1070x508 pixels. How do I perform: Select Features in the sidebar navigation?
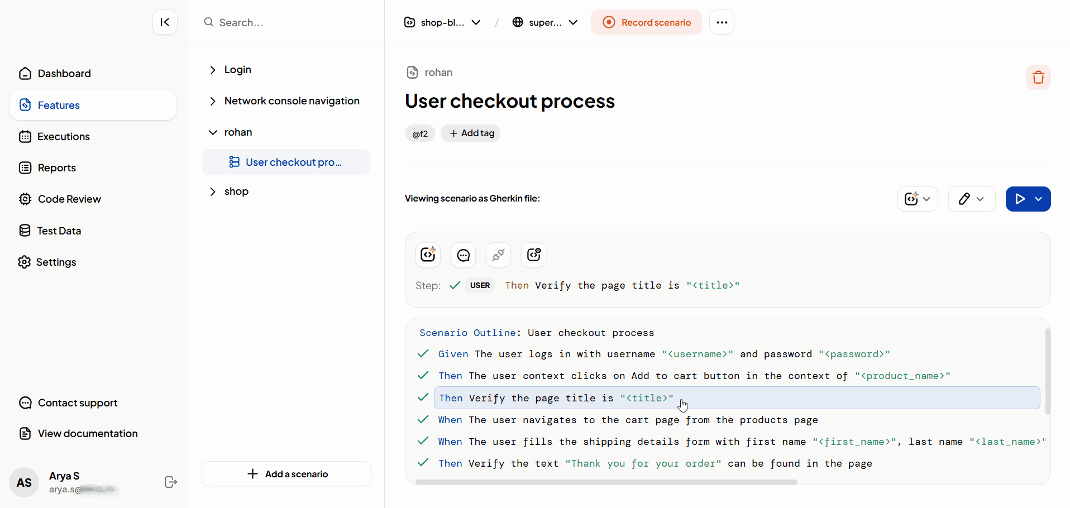point(59,105)
